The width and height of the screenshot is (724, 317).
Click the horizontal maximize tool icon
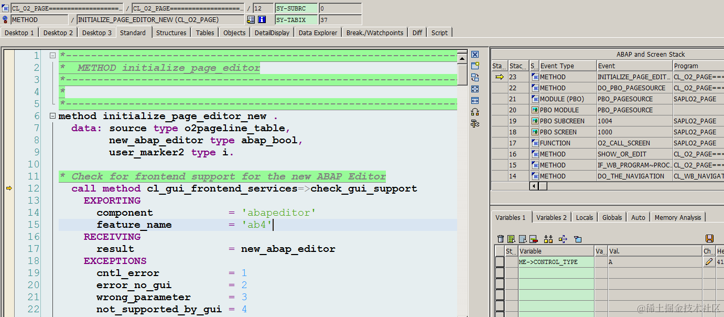click(475, 100)
